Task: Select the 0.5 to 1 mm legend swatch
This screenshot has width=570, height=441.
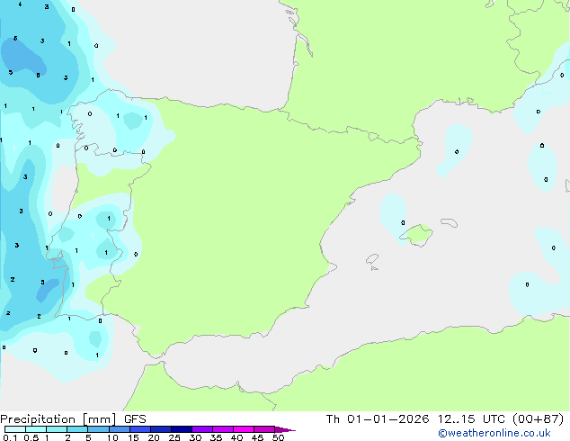Action: point(36,429)
